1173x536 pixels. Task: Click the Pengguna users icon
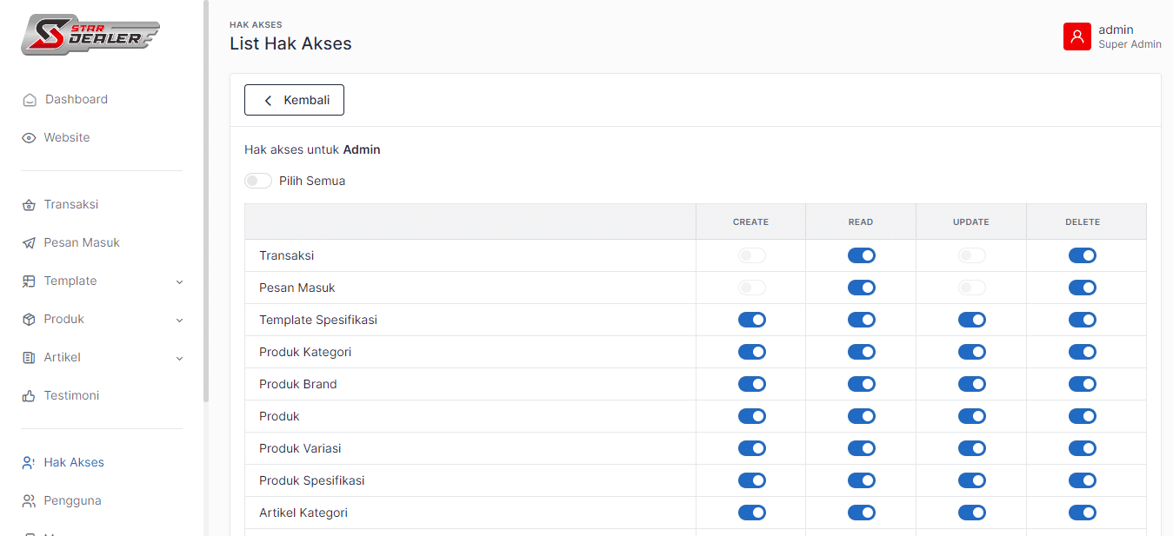29,501
